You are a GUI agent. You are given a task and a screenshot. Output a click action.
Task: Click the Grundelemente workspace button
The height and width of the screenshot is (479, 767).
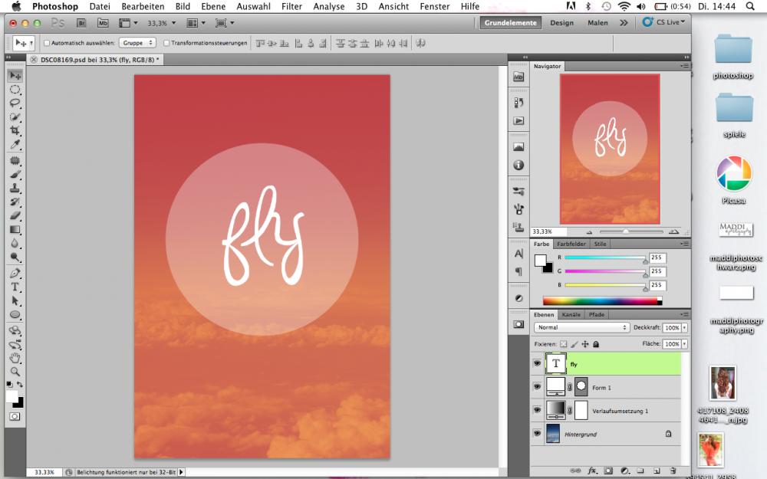(x=510, y=22)
